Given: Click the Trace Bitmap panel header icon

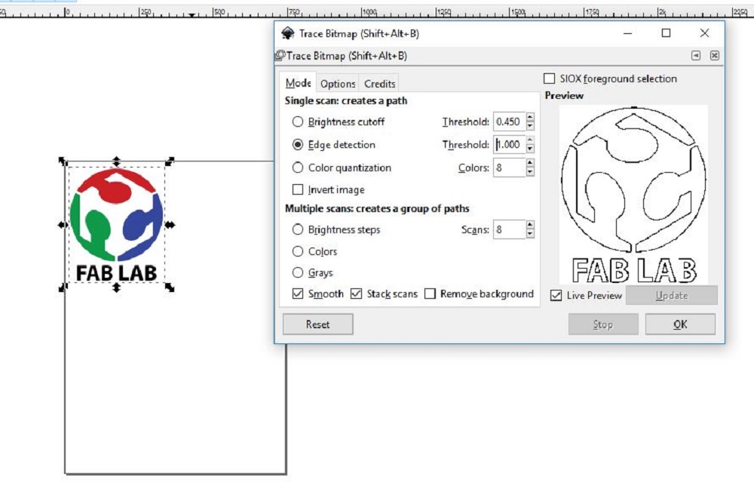Looking at the screenshot, I should (x=280, y=56).
